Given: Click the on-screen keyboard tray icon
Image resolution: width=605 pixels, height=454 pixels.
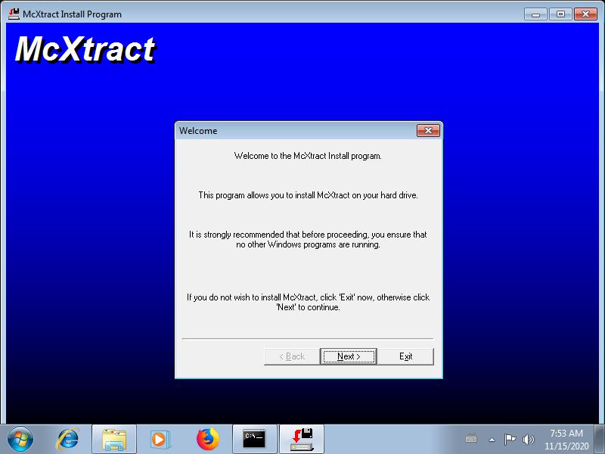Looking at the screenshot, I should pyautogui.click(x=471, y=440).
